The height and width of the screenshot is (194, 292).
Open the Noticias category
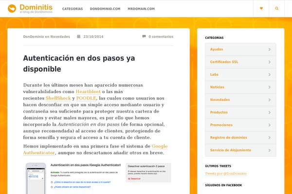click(x=240, y=87)
